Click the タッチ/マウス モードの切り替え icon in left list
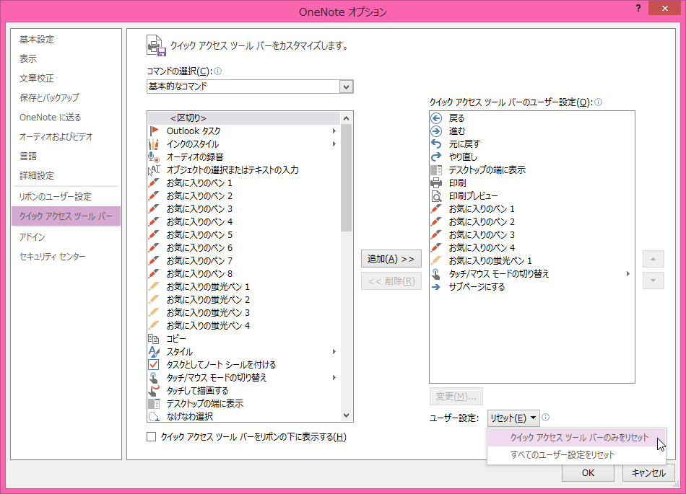 [x=154, y=377]
